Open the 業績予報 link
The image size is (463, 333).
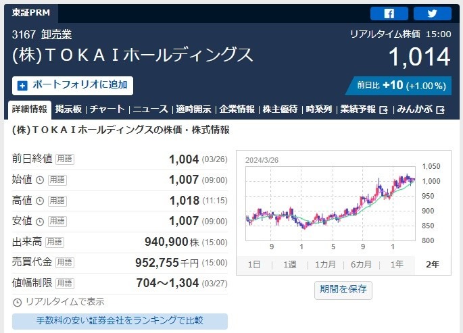point(358,109)
